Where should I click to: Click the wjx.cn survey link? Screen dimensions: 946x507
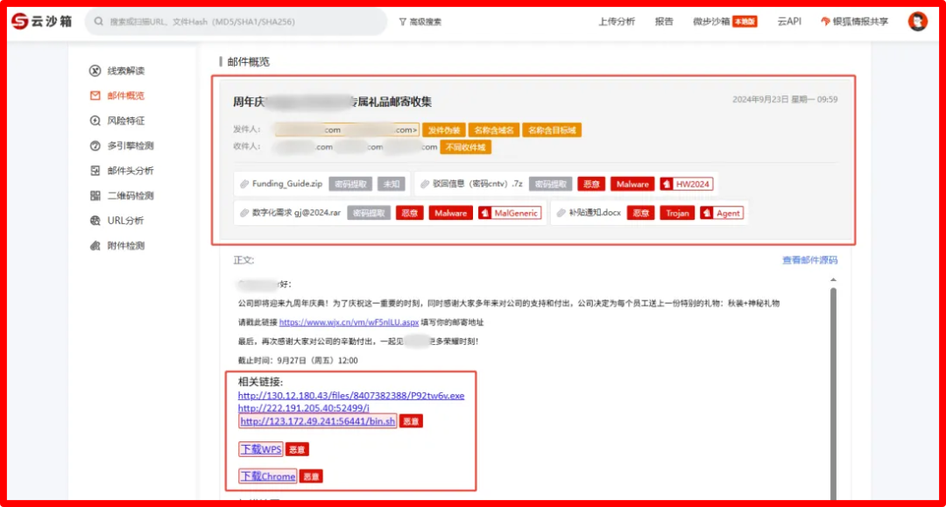349,322
